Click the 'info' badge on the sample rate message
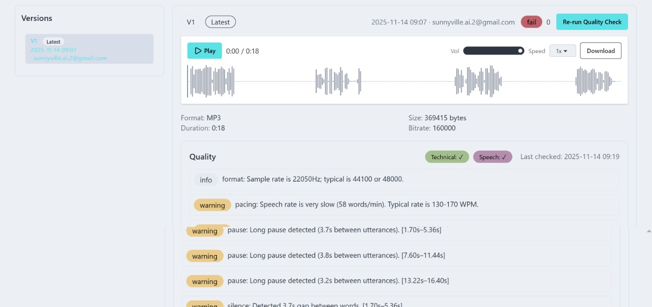Image resolution: width=652 pixels, height=307 pixels. pos(206,180)
